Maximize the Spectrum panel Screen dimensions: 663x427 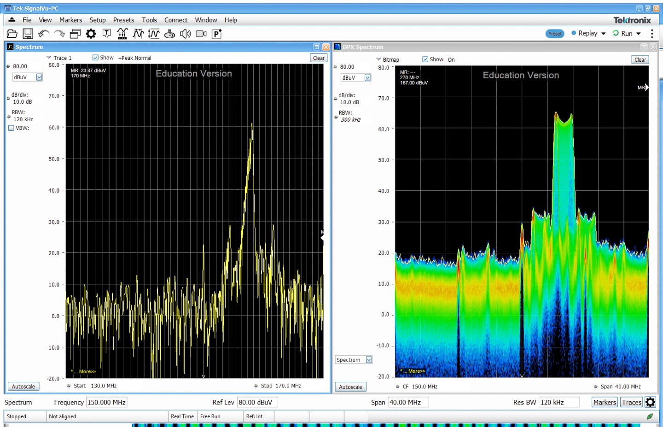[x=317, y=47]
